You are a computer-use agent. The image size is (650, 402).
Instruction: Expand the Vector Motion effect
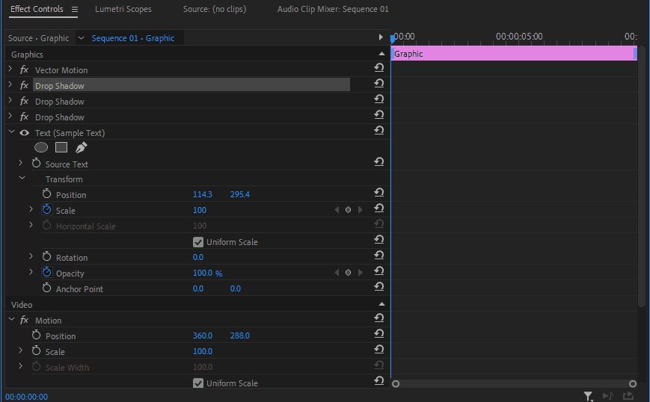(x=10, y=69)
